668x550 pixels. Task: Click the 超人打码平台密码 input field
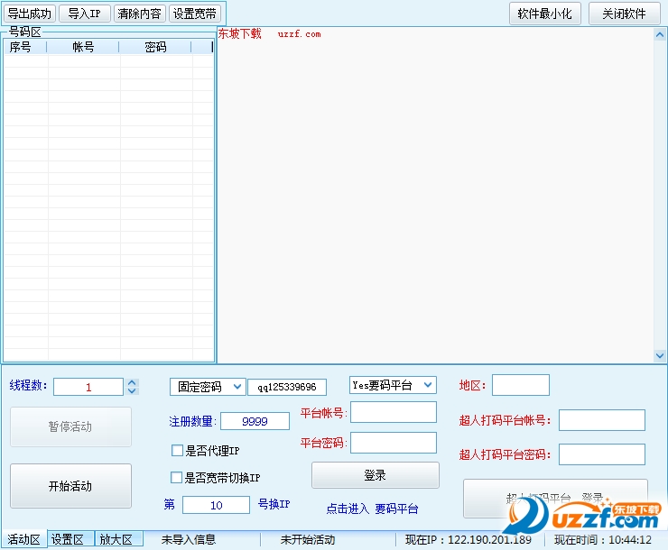click(x=602, y=454)
